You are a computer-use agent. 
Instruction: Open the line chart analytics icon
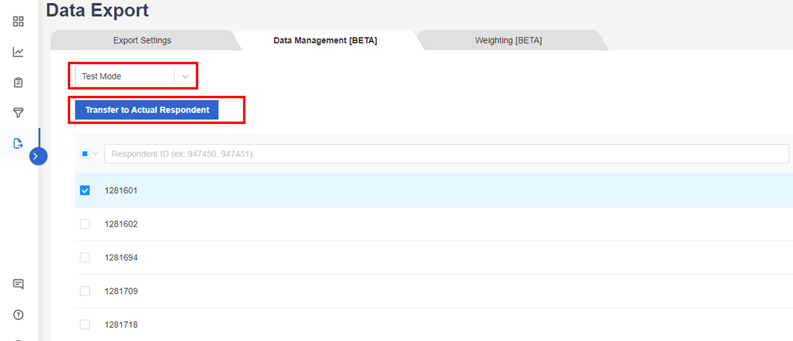pos(18,52)
